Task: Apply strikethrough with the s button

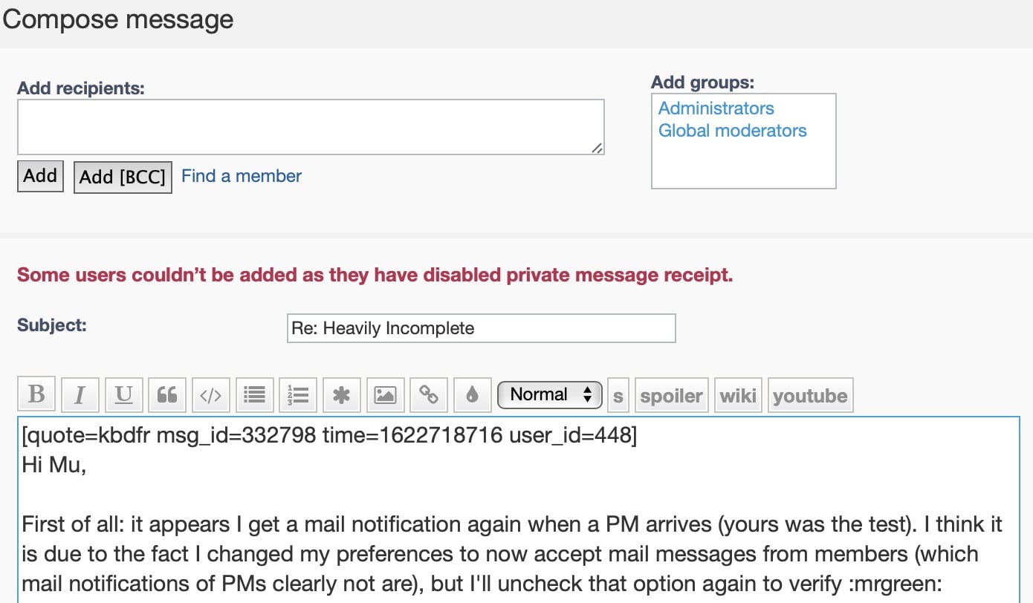Action: (618, 394)
